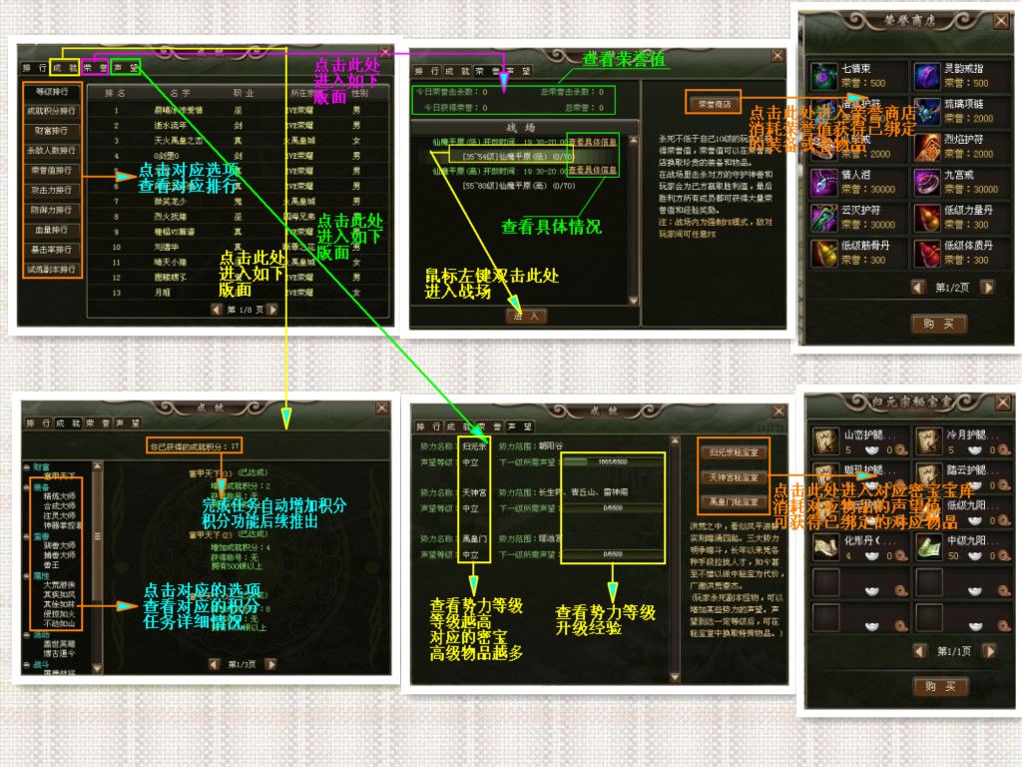Show 暴击率排行 ranking list
The width and height of the screenshot is (1022, 767).
[x=52, y=250]
